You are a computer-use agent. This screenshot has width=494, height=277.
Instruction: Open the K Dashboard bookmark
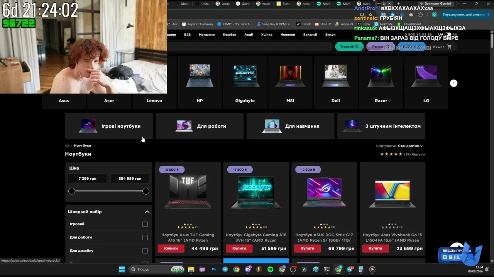coord(409,24)
